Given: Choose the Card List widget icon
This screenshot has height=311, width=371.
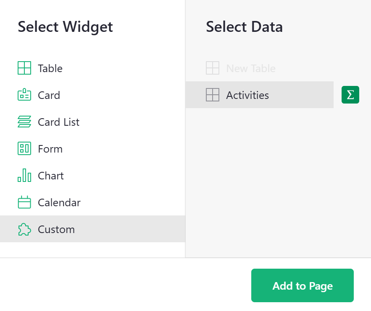Looking at the screenshot, I should point(24,122).
